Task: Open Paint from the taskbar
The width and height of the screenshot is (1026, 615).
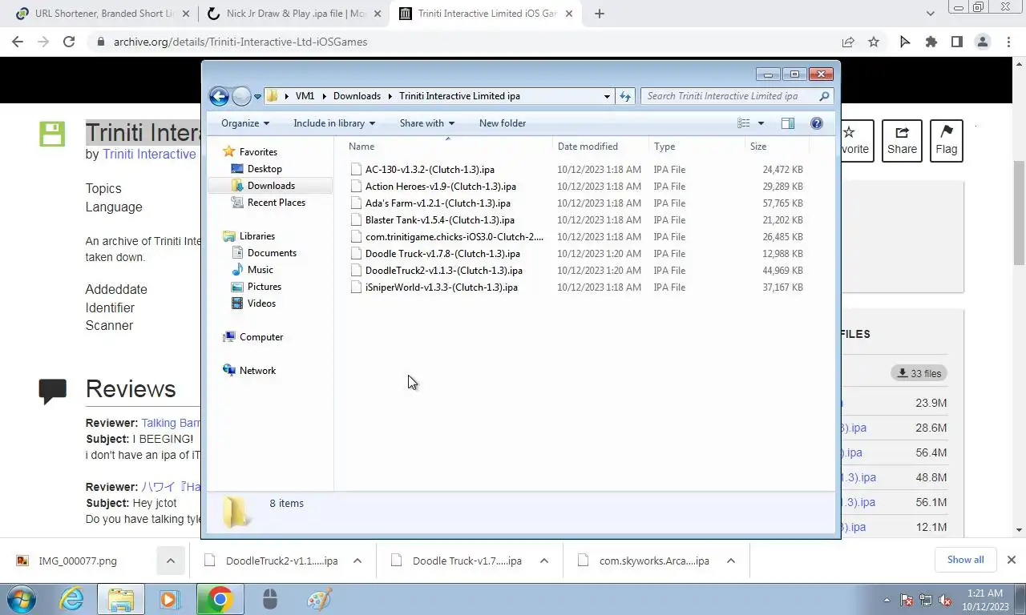Action: [320, 599]
